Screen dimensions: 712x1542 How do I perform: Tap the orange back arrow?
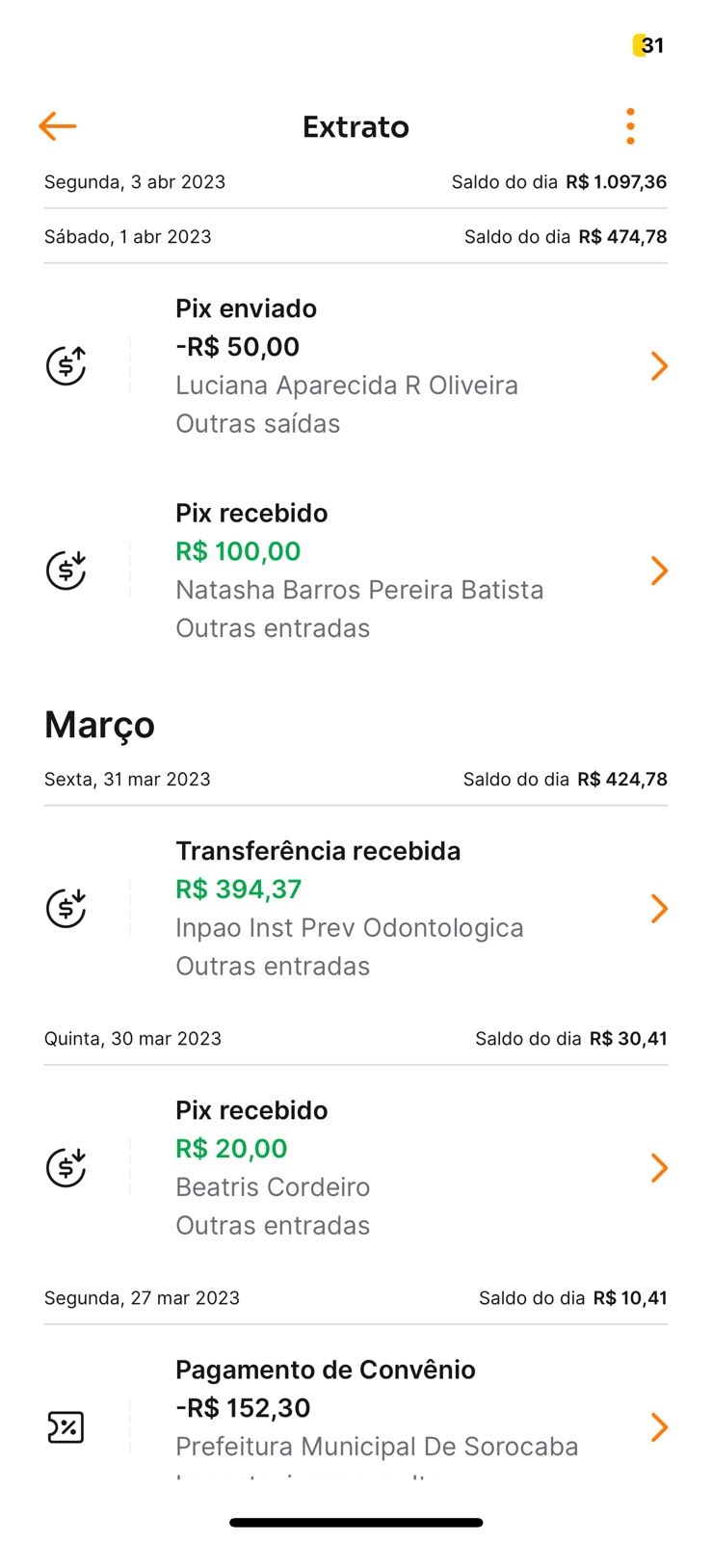click(x=58, y=126)
